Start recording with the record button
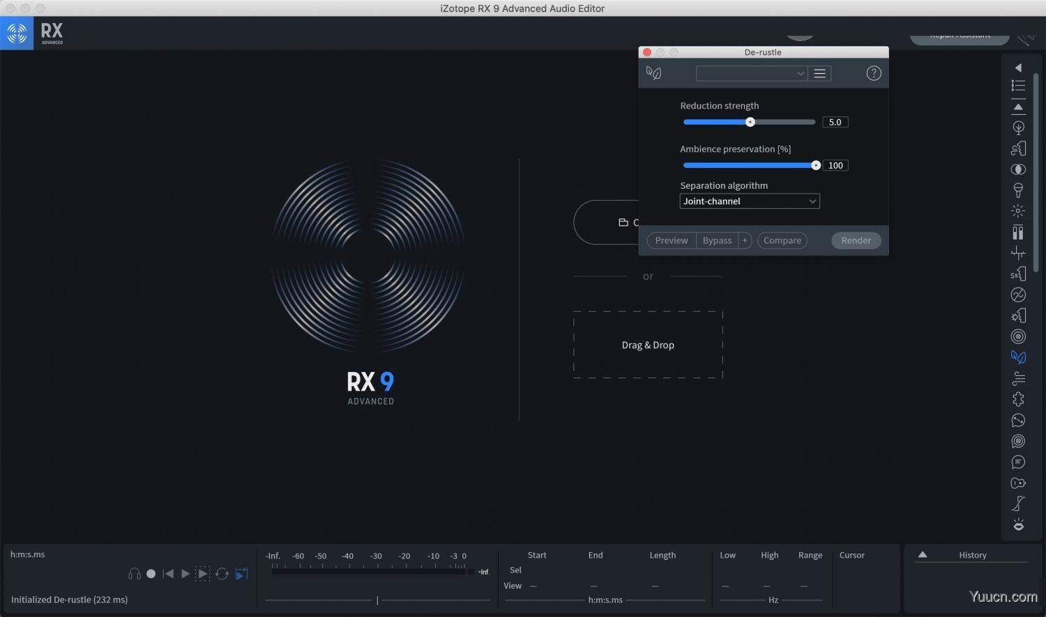 (x=151, y=574)
